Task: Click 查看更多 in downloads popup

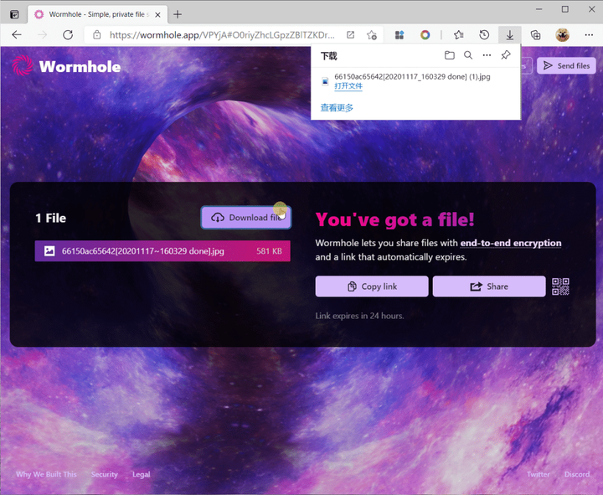Action: tap(337, 108)
